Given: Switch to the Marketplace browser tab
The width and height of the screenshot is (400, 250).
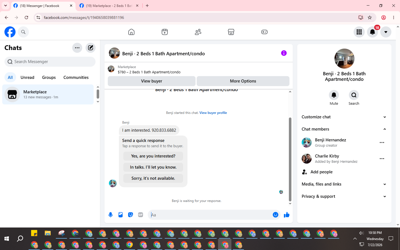Looking at the screenshot, I should [109, 6].
